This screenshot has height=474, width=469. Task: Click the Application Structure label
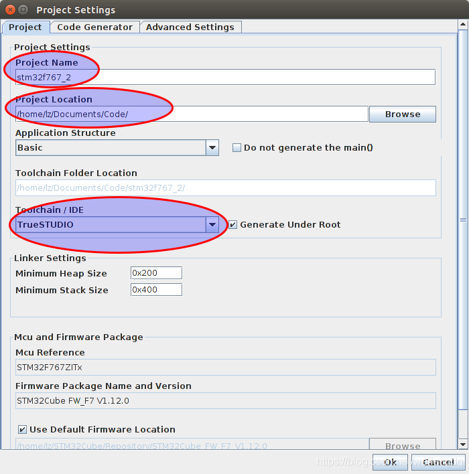point(66,133)
